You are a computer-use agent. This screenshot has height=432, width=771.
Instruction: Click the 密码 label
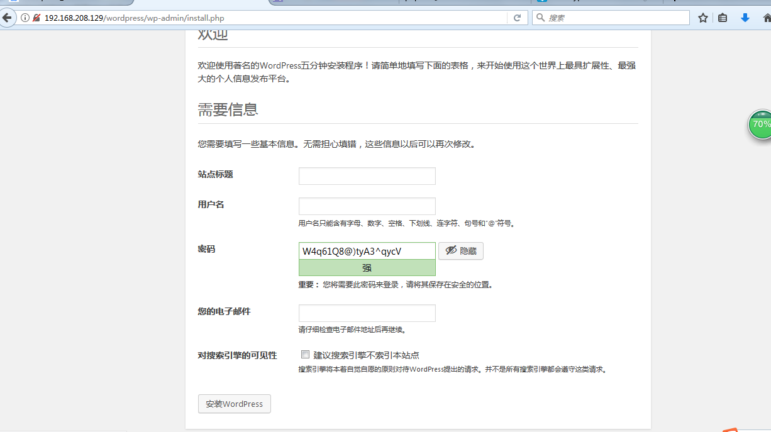click(206, 249)
